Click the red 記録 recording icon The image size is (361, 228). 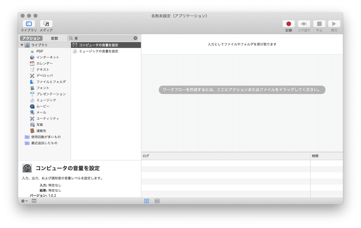[x=288, y=24]
